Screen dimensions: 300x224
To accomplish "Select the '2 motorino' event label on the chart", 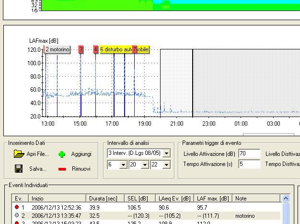I will pos(58,49).
